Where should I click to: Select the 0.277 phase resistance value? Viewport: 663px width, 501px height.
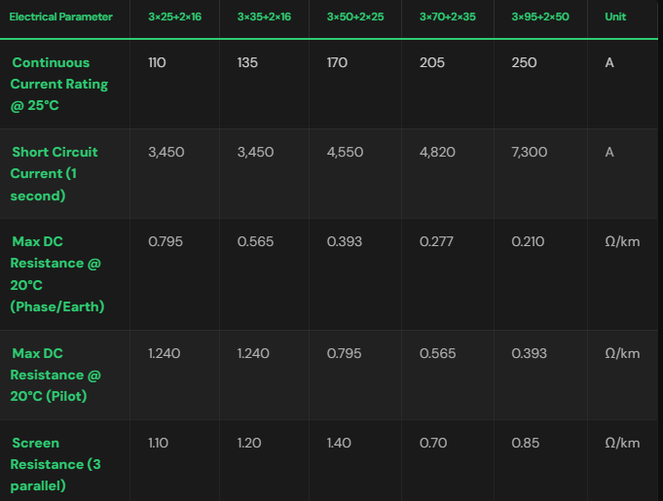437,241
